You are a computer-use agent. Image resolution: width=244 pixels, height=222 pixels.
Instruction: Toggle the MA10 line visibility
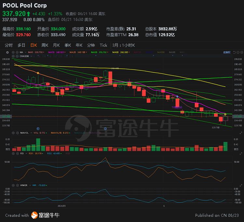(x=57, y=52)
